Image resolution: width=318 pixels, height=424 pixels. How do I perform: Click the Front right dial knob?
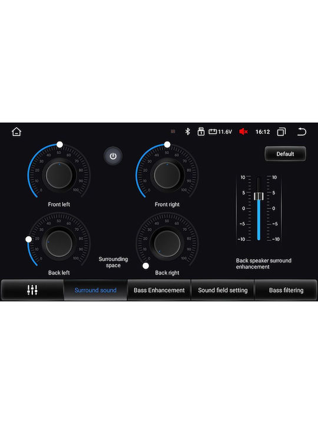pos(167,175)
